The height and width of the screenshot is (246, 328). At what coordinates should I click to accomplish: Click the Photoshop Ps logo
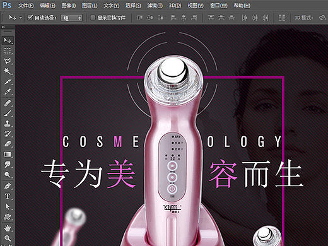(x=7, y=5)
